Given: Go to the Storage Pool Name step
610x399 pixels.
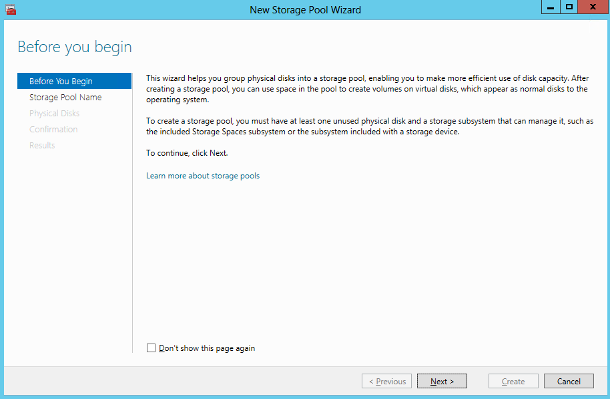Looking at the screenshot, I should 65,97.
